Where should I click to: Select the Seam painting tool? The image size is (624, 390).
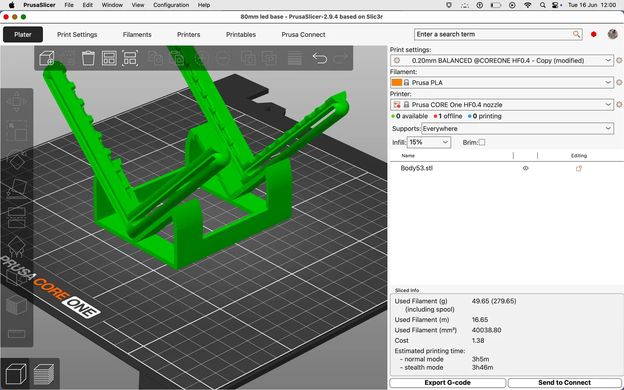pos(17,276)
